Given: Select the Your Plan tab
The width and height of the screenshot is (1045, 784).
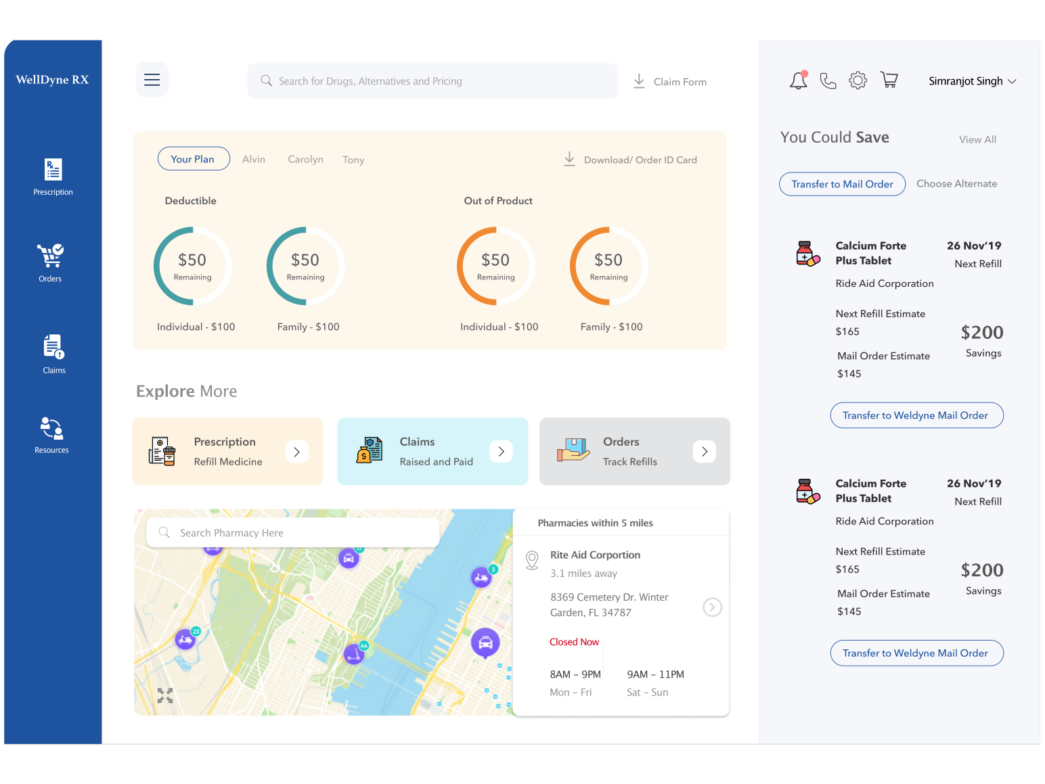Looking at the screenshot, I should 194,158.
